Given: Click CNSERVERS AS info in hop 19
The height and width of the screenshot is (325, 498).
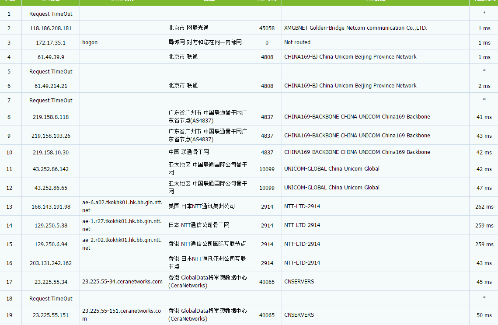Looking at the screenshot, I should (299, 315).
